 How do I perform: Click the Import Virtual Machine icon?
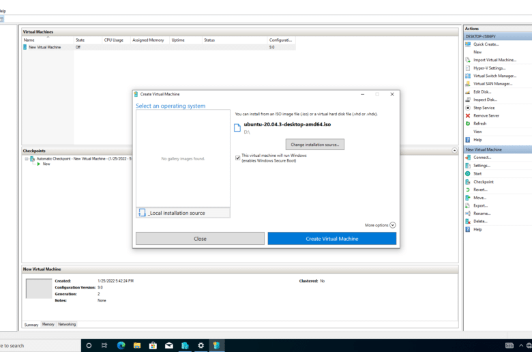[468, 60]
